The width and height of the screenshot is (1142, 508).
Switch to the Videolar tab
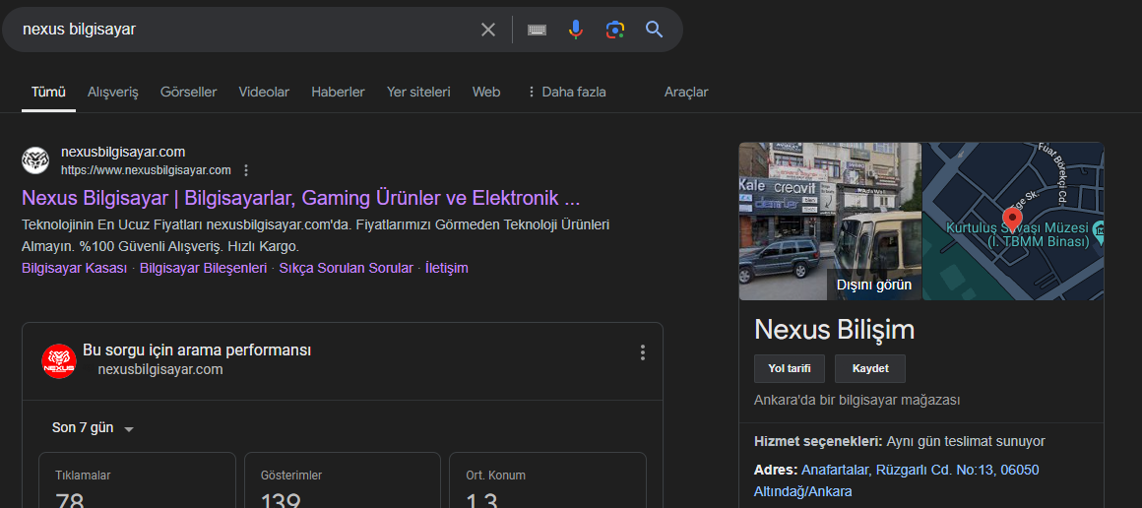pos(264,92)
